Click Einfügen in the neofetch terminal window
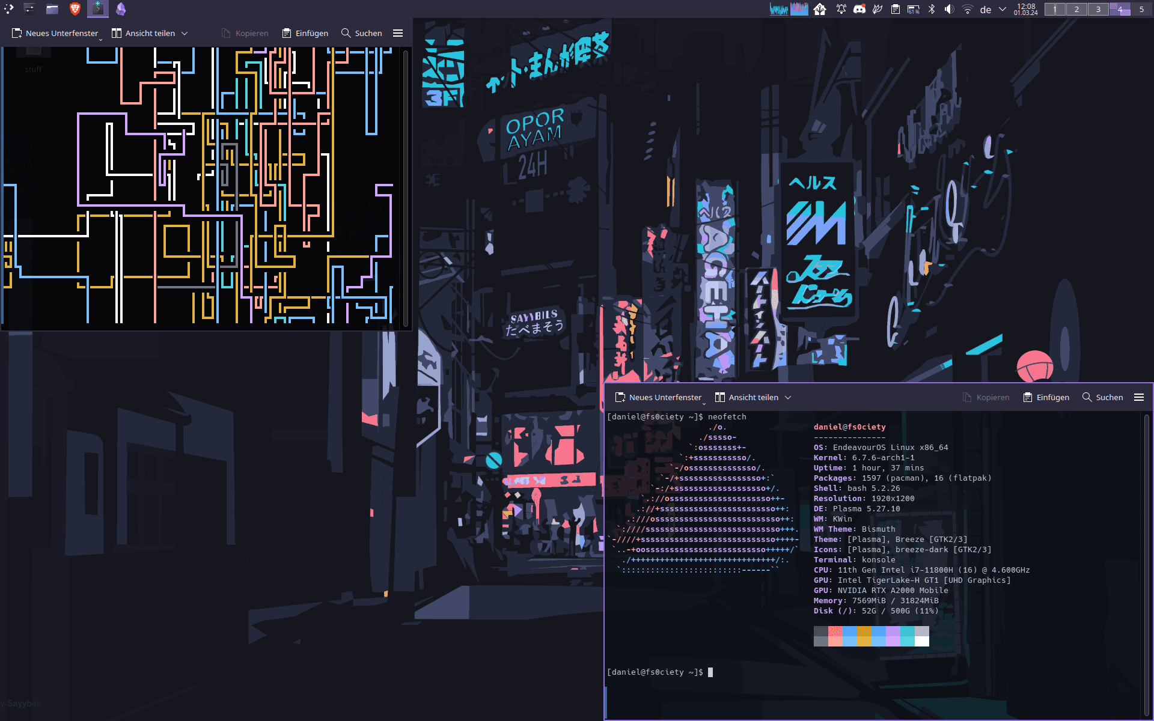The width and height of the screenshot is (1154, 721). [1046, 397]
